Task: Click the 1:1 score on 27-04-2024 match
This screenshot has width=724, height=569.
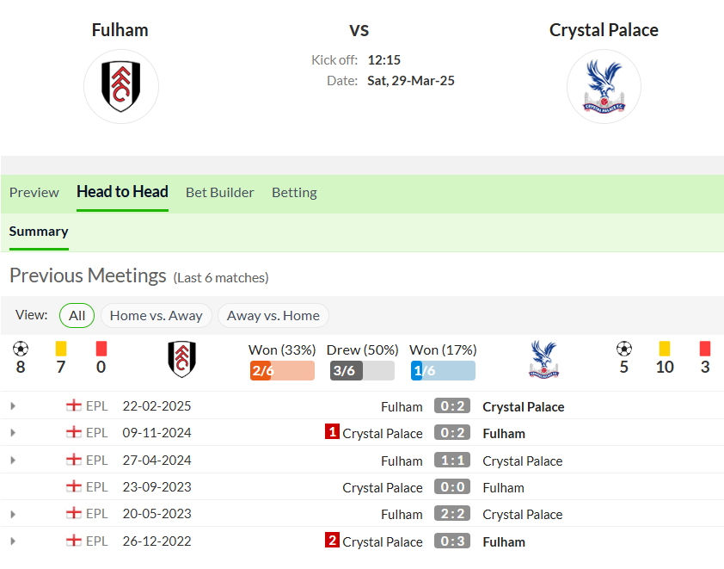Action: [x=452, y=460]
